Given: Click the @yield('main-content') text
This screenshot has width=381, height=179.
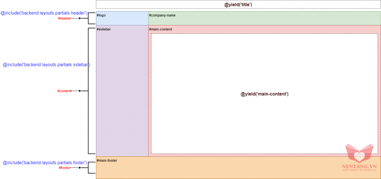Looking at the screenshot, I should pyautogui.click(x=265, y=94).
